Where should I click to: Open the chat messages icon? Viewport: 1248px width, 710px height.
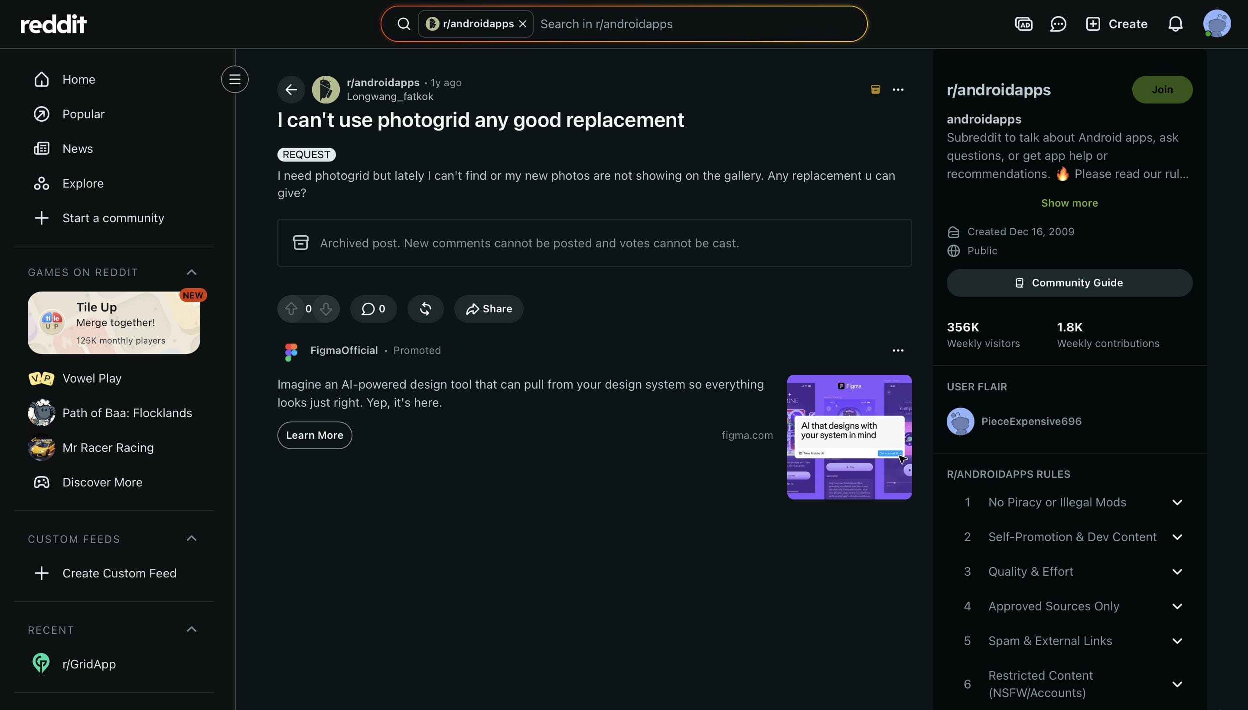click(1058, 24)
